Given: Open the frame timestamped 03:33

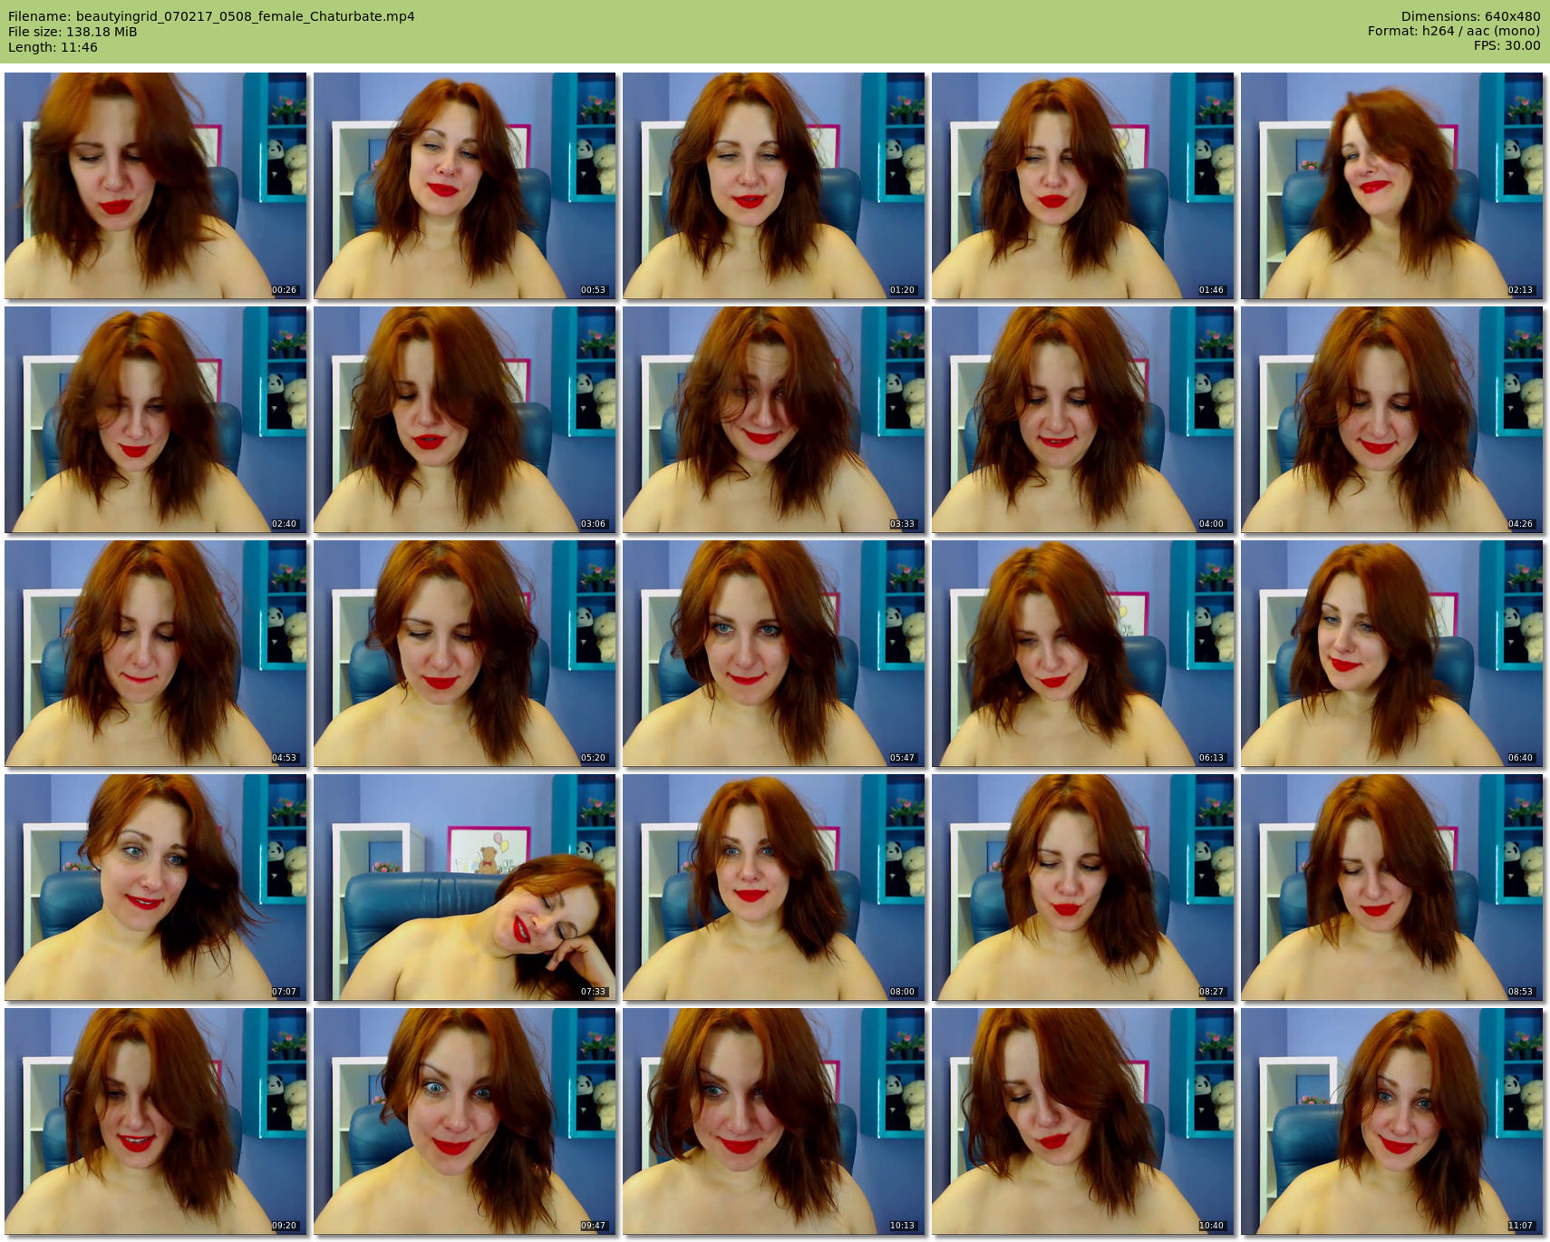Looking at the screenshot, I should click(774, 420).
